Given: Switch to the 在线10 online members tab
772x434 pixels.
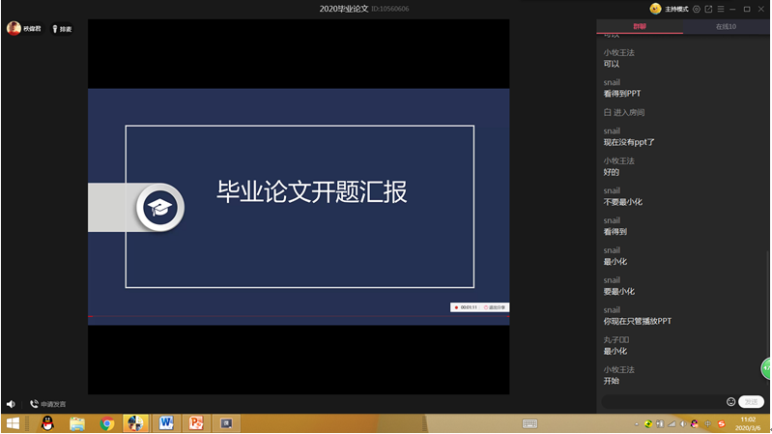Looking at the screenshot, I should click(x=726, y=26).
